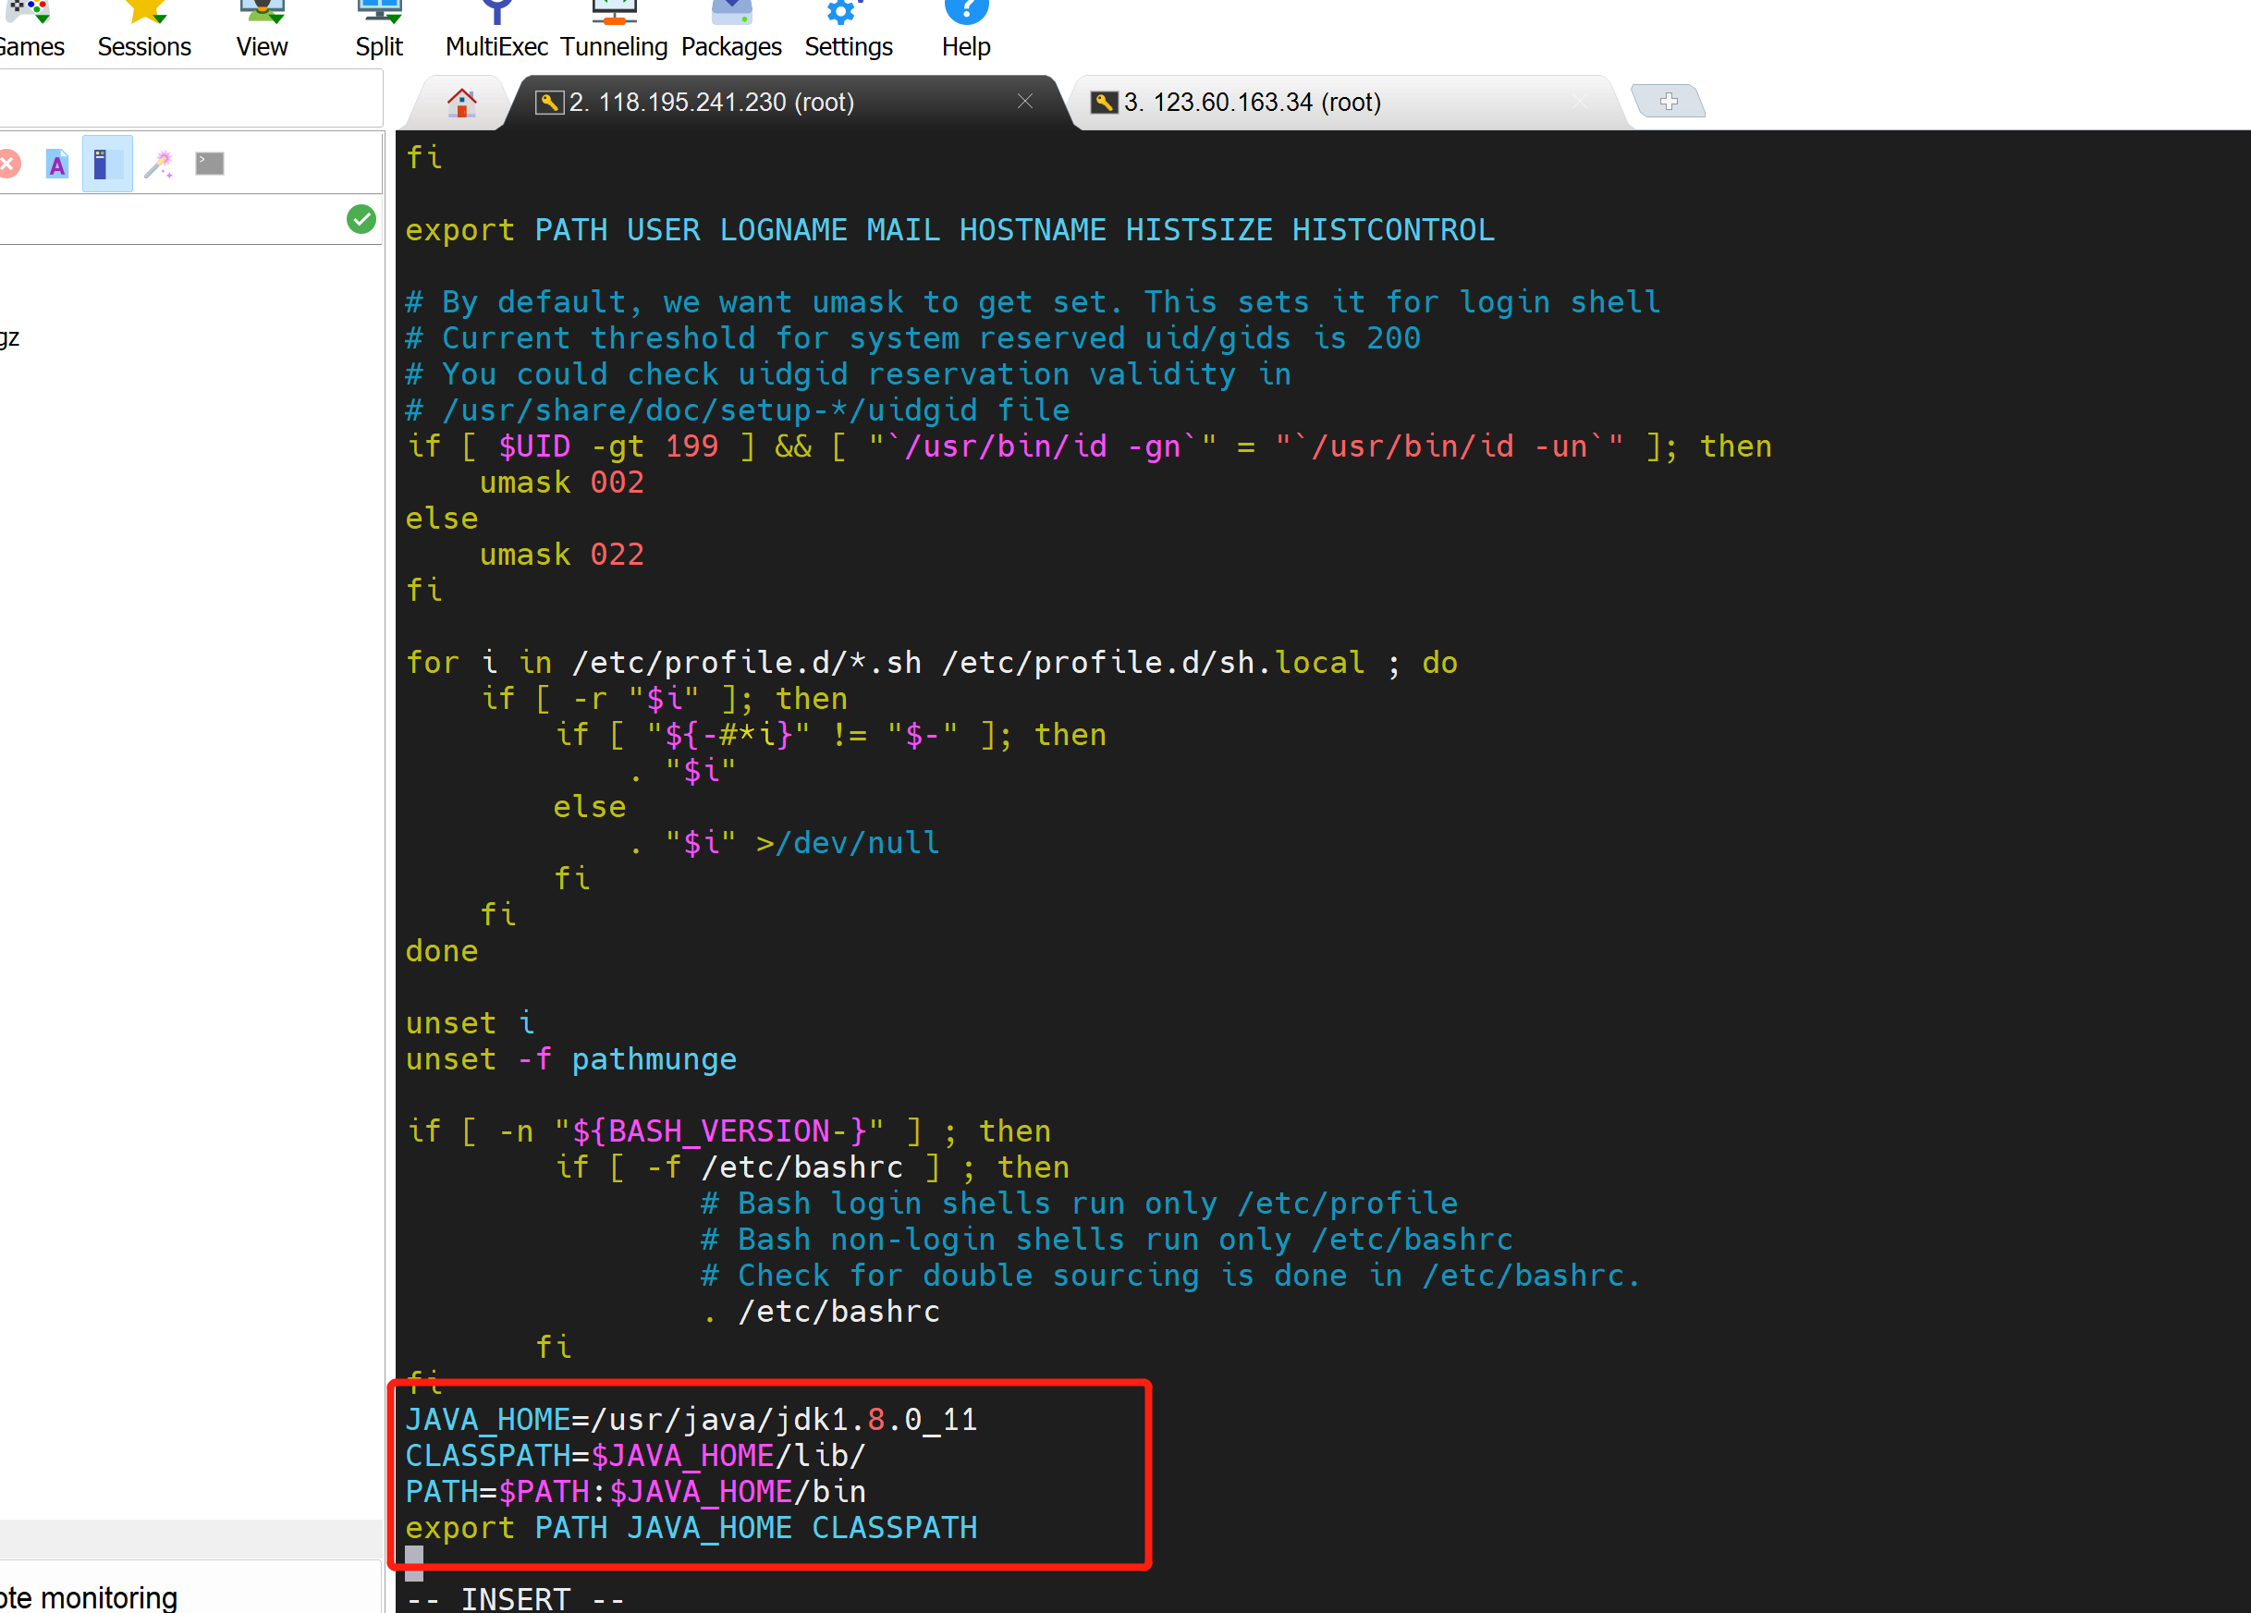The image size is (2251, 1613).
Task: Close the 118.195.241.230 session tab
Action: 1025,102
